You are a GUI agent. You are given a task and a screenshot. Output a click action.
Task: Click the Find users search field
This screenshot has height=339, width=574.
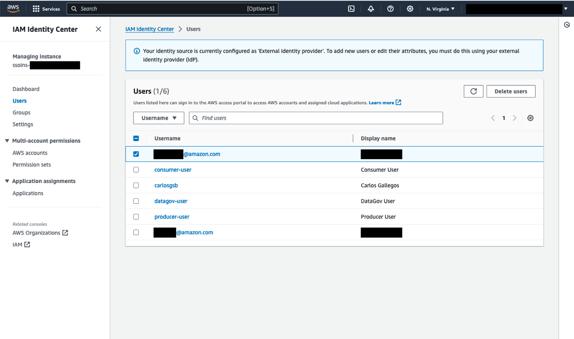316,118
